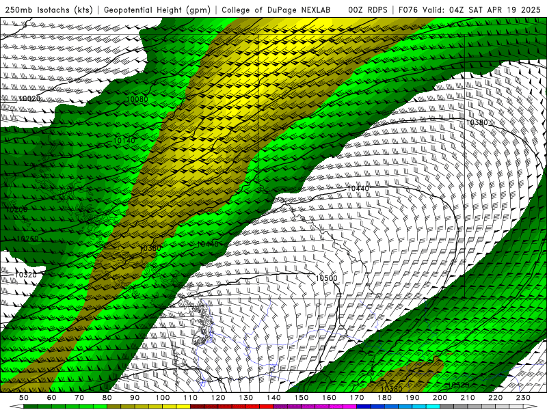This screenshot has height=410, width=547.
Task: Click 'Valid: 04Z SAT APR 19 2025' text
Action: [x=481, y=10]
